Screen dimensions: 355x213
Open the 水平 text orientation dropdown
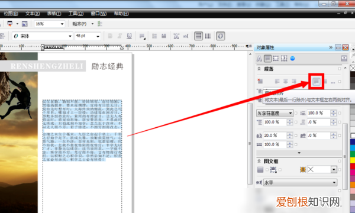(300, 182)
